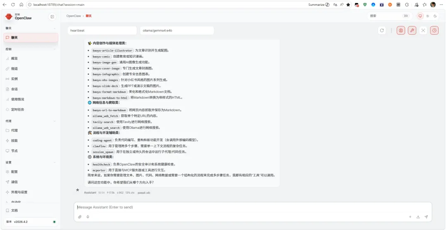Send the message with the paper-plane icon

426,217
